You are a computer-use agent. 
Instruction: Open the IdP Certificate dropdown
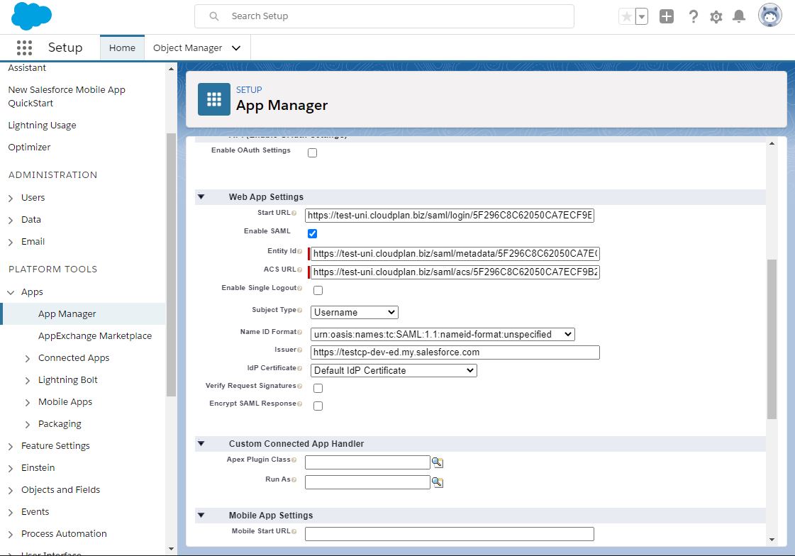tap(393, 370)
